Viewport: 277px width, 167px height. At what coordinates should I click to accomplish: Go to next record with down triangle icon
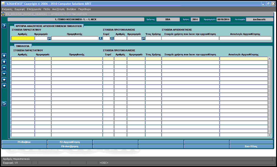(4, 74)
